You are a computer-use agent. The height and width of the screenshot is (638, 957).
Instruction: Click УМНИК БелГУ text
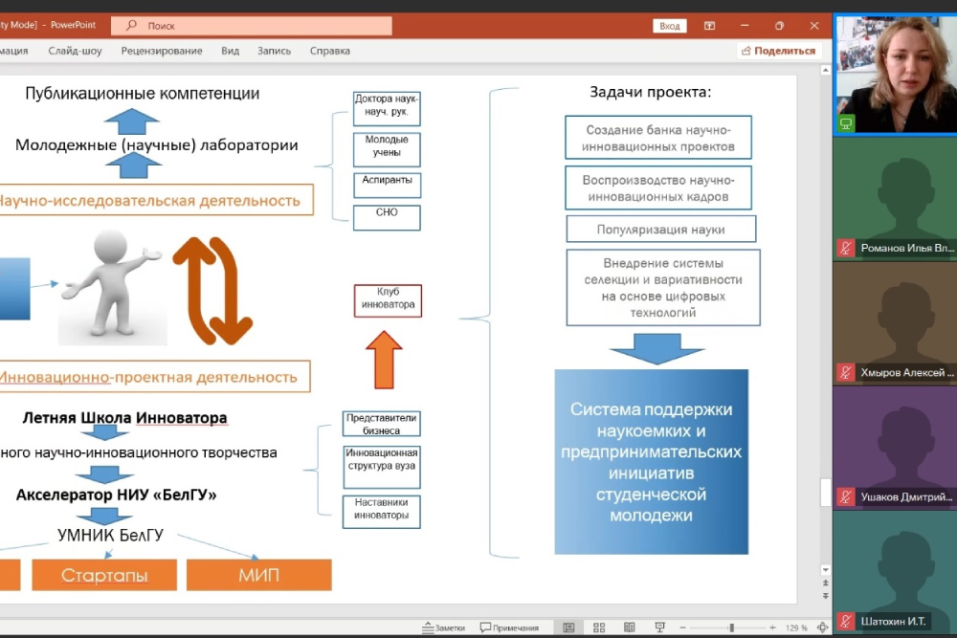[x=110, y=535]
